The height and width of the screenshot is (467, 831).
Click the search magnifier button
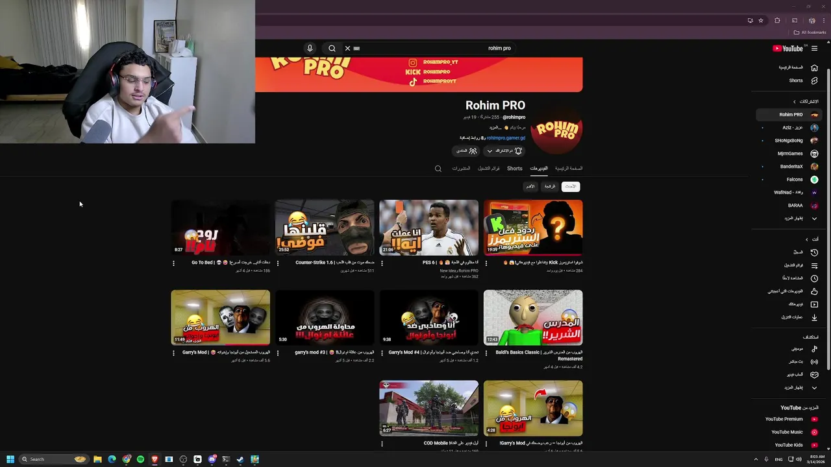click(x=332, y=48)
